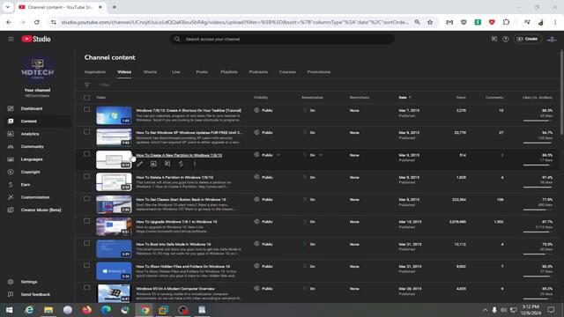Open Analytics icon on the hovered New Partition row
The width and height of the screenshot is (564, 317).
153,164
